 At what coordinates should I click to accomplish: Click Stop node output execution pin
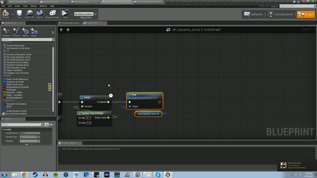[x=159, y=102]
